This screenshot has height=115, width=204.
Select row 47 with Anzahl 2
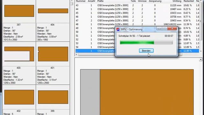click(137, 20)
